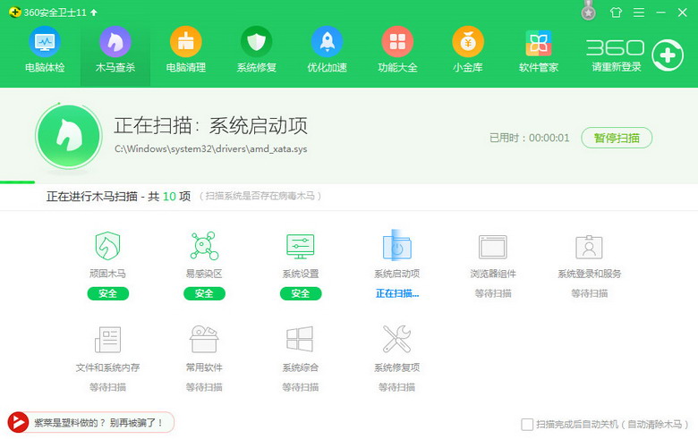698x439 pixels.
Task: Open 电脑清理 computer cleanup
Action: tap(185, 50)
